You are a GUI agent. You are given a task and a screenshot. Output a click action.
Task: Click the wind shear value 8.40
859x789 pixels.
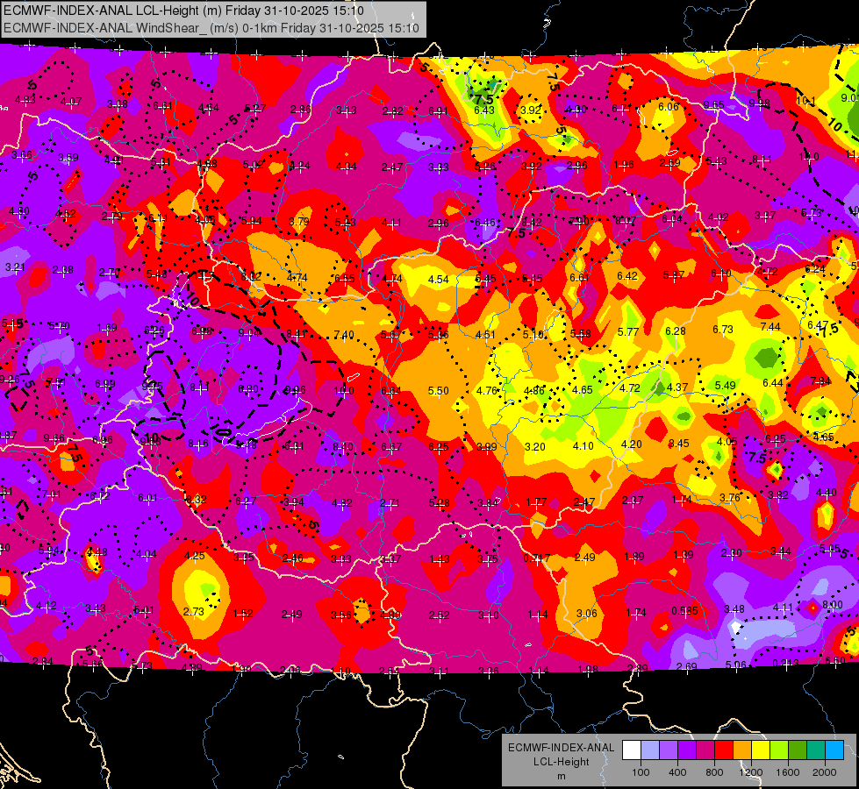(x=342, y=447)
